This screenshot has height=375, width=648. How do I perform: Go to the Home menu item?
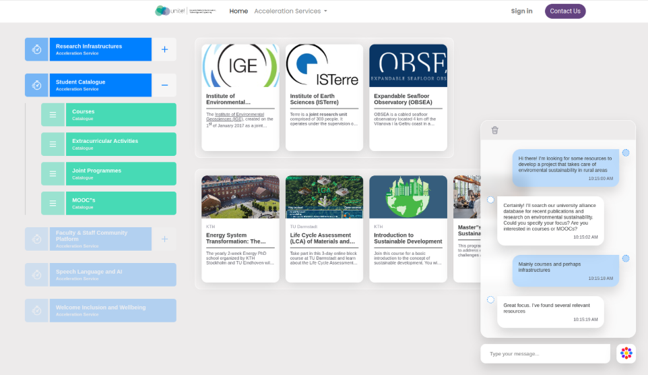[x=238, y=11]
